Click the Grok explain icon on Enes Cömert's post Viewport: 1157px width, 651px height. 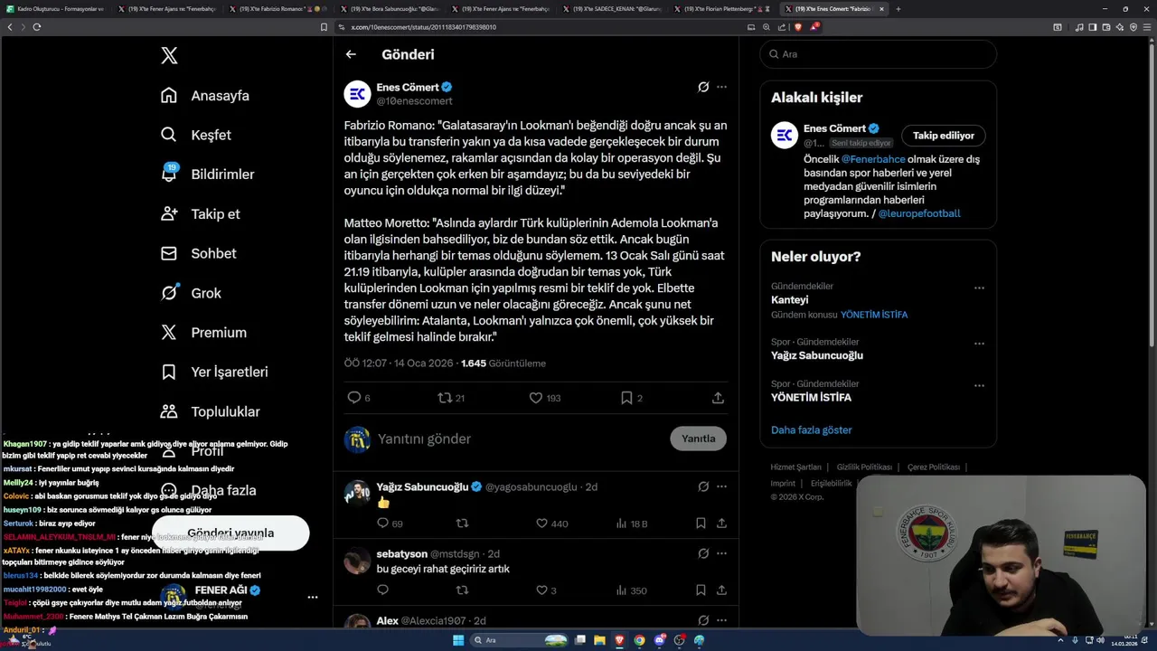[x=703, y=87]
